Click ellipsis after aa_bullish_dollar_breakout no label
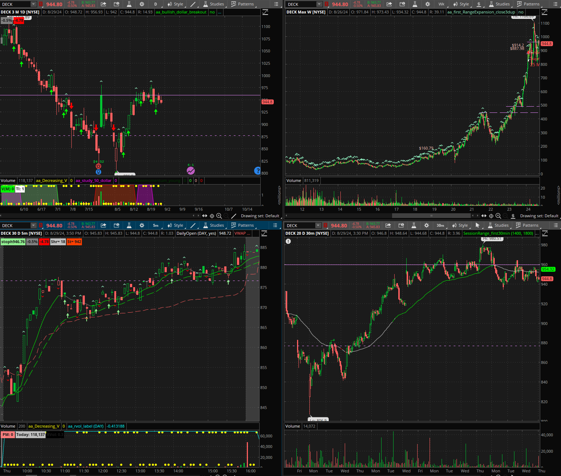This screenshot has height=476, width=561. pyautogui.click(x=220, y=12)
